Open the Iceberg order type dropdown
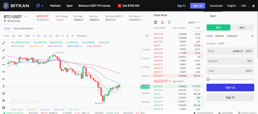The width and height of the screenshot is (258, 114). coord(233,36)
